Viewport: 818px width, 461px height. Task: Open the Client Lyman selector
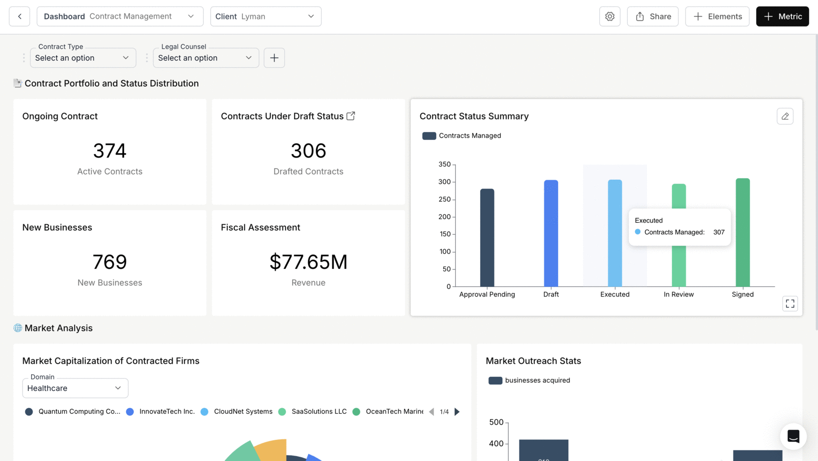pyautogui.click(x=265, y=16)
